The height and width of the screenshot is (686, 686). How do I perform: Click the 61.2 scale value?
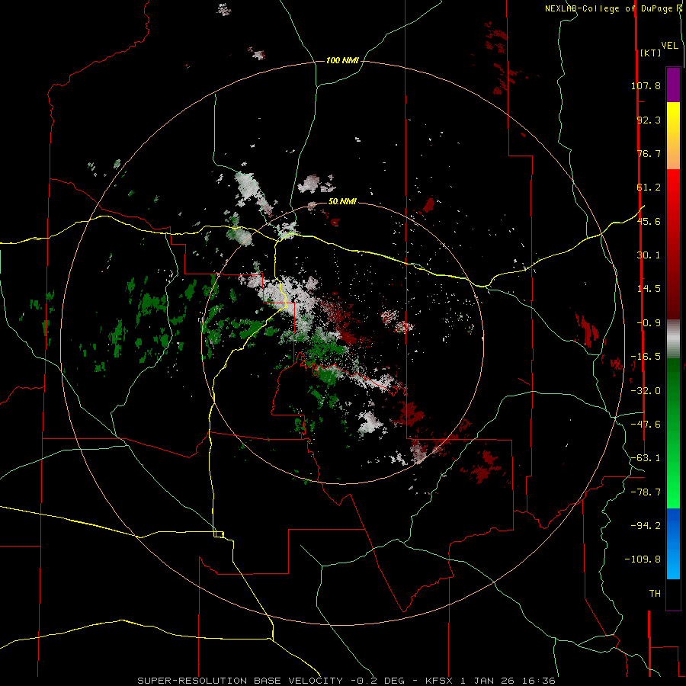[x=649, y=188]
